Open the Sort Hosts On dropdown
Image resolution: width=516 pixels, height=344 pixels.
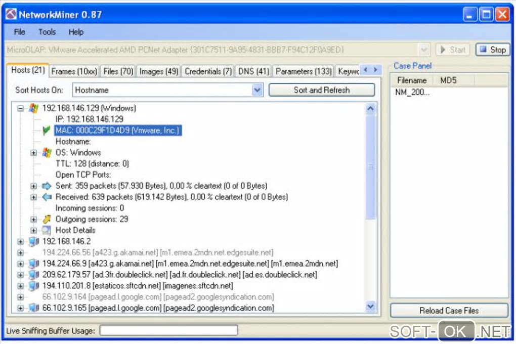coord(257,90)
